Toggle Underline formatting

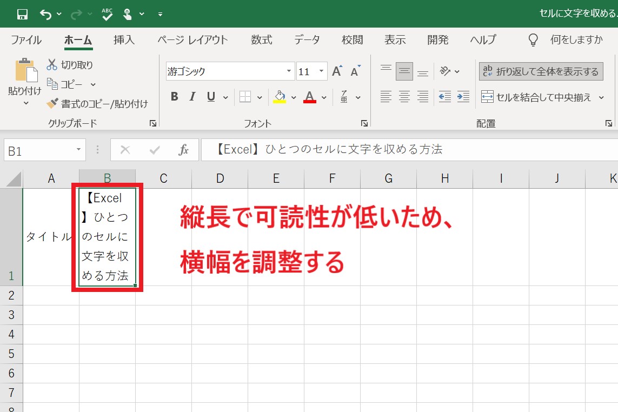211,97
